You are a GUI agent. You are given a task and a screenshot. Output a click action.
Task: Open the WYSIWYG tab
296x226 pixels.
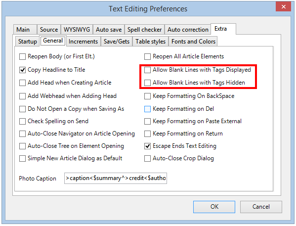pyautogui.click(x=77, y=30)
